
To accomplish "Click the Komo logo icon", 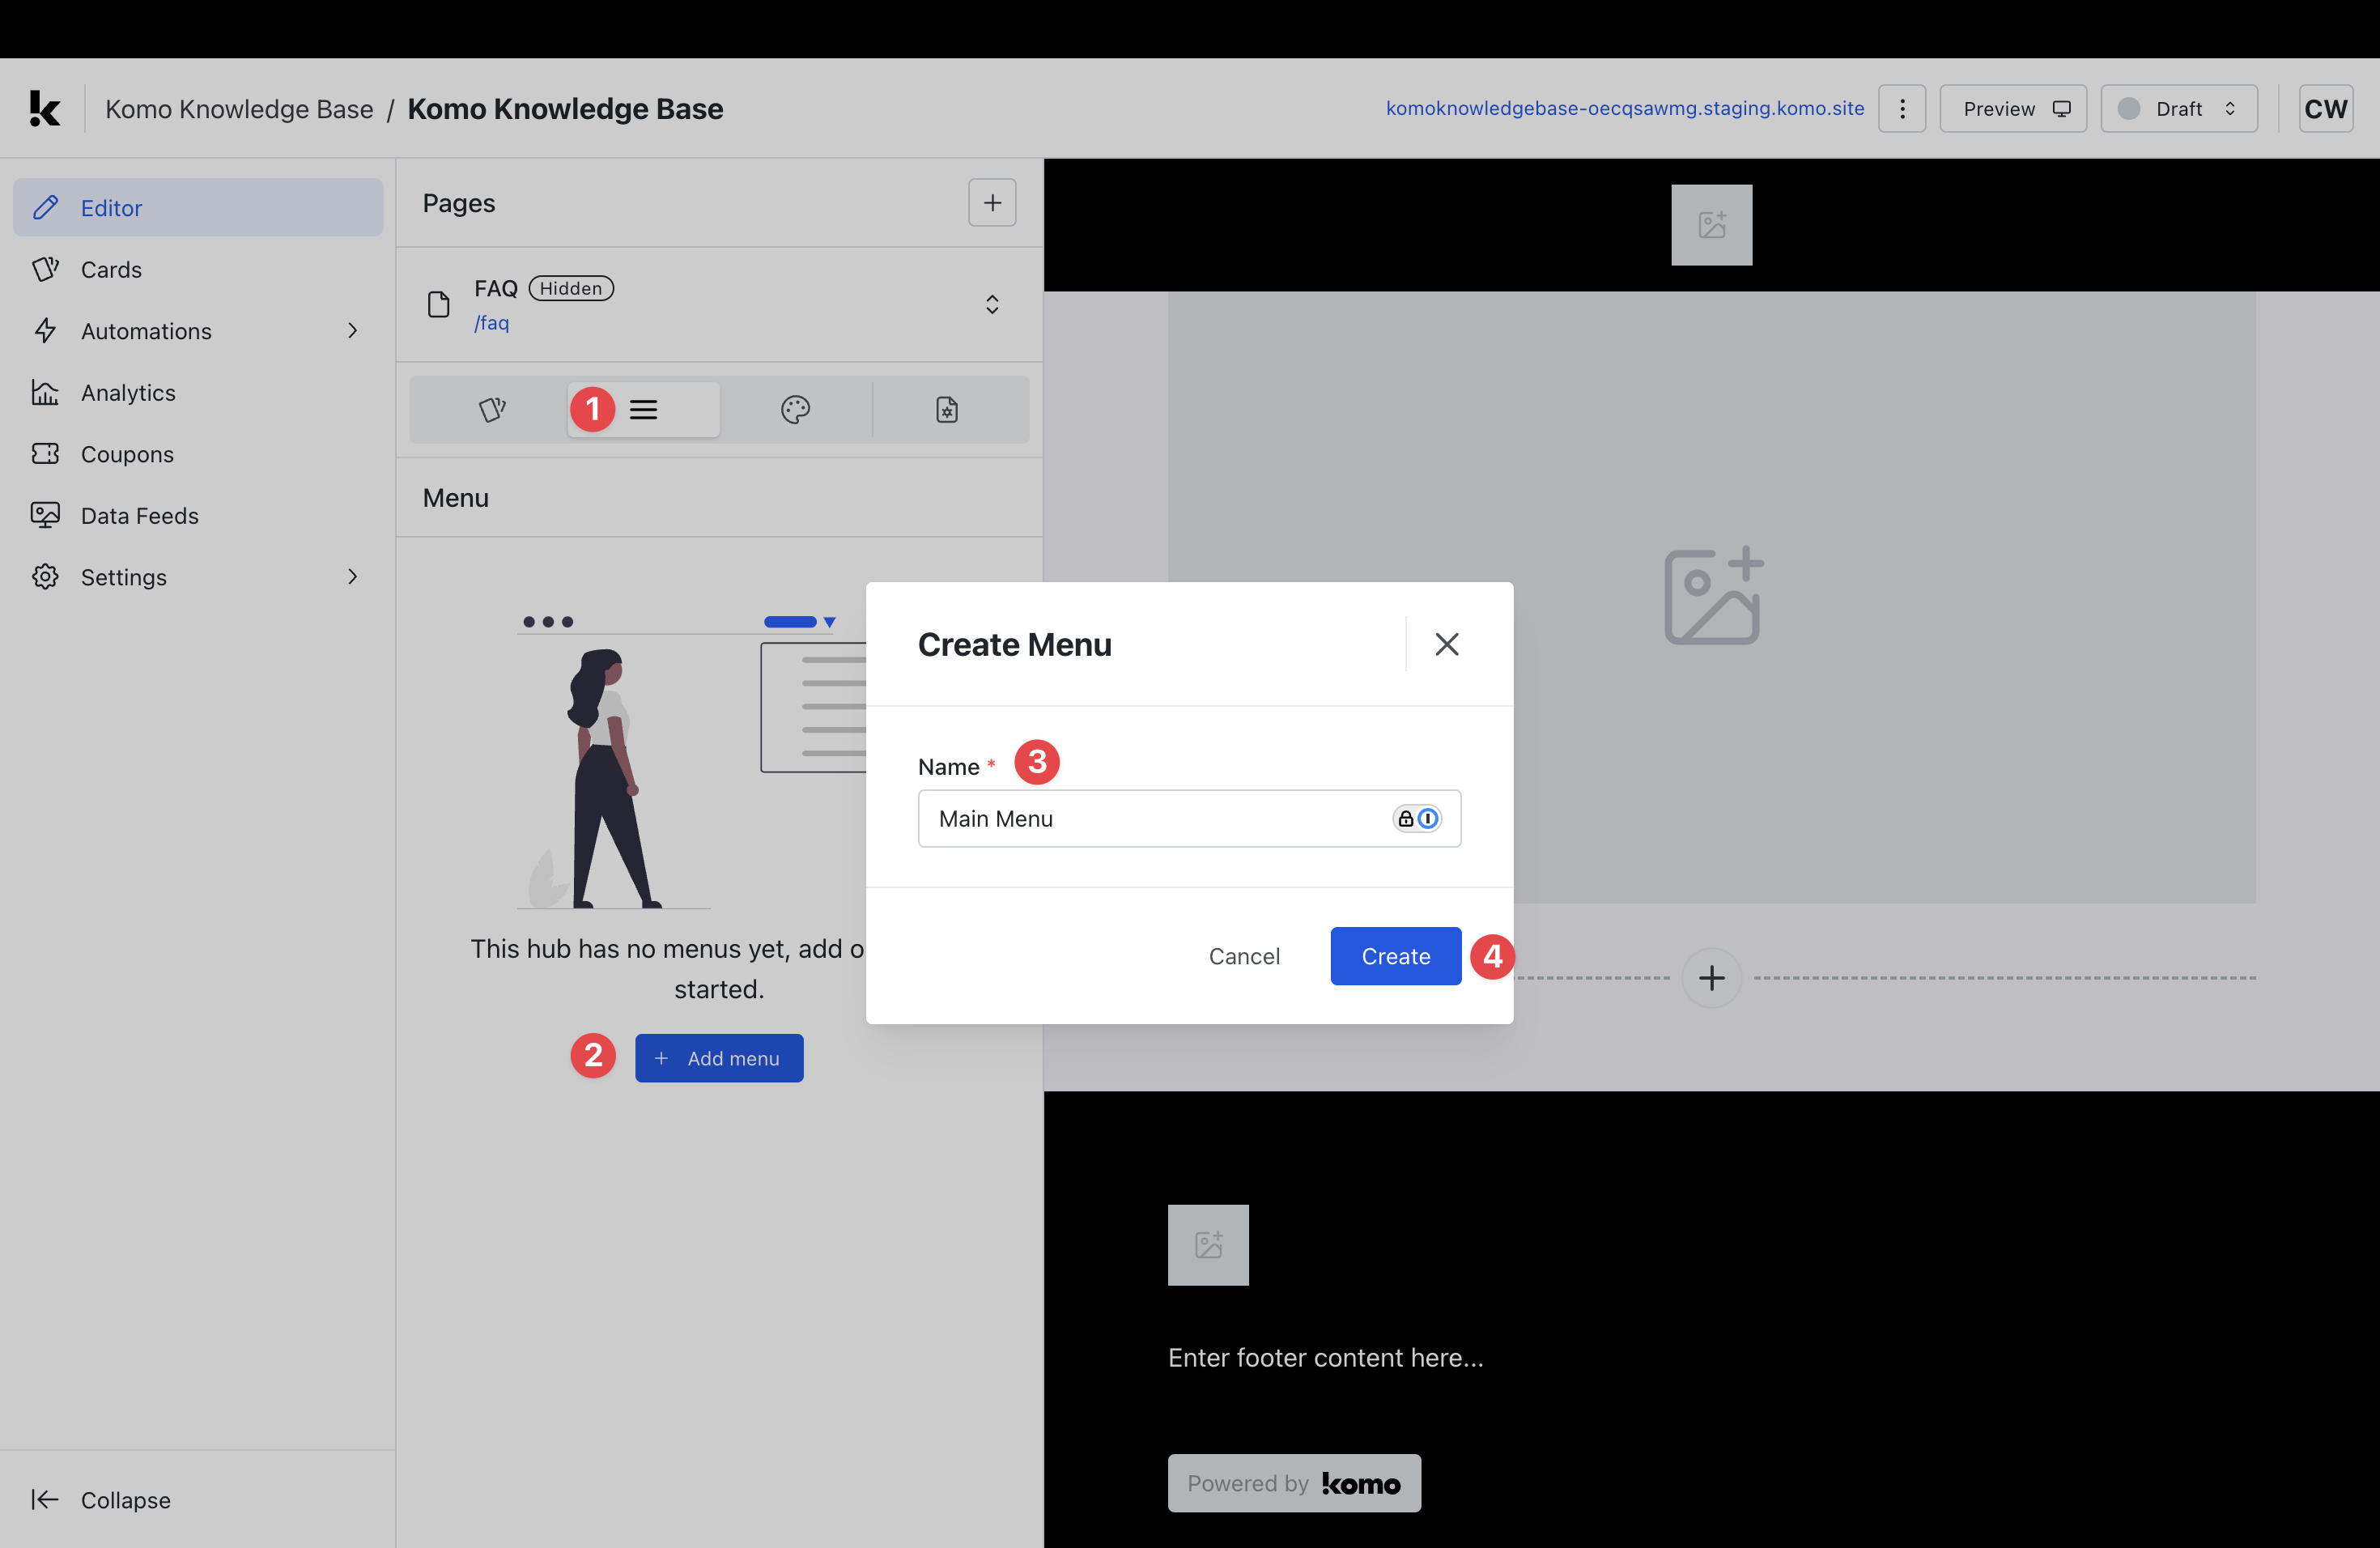I will click(x=44, y=108).
